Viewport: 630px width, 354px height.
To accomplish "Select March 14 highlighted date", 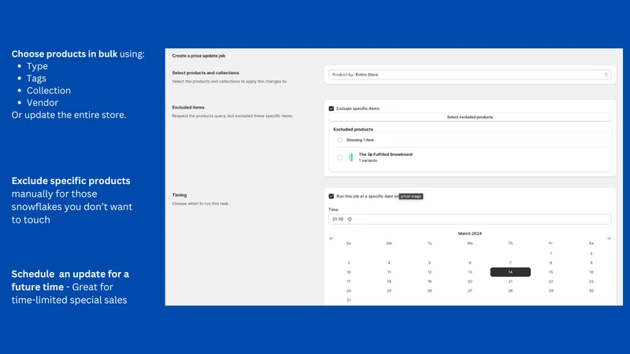I will [510, 272].
